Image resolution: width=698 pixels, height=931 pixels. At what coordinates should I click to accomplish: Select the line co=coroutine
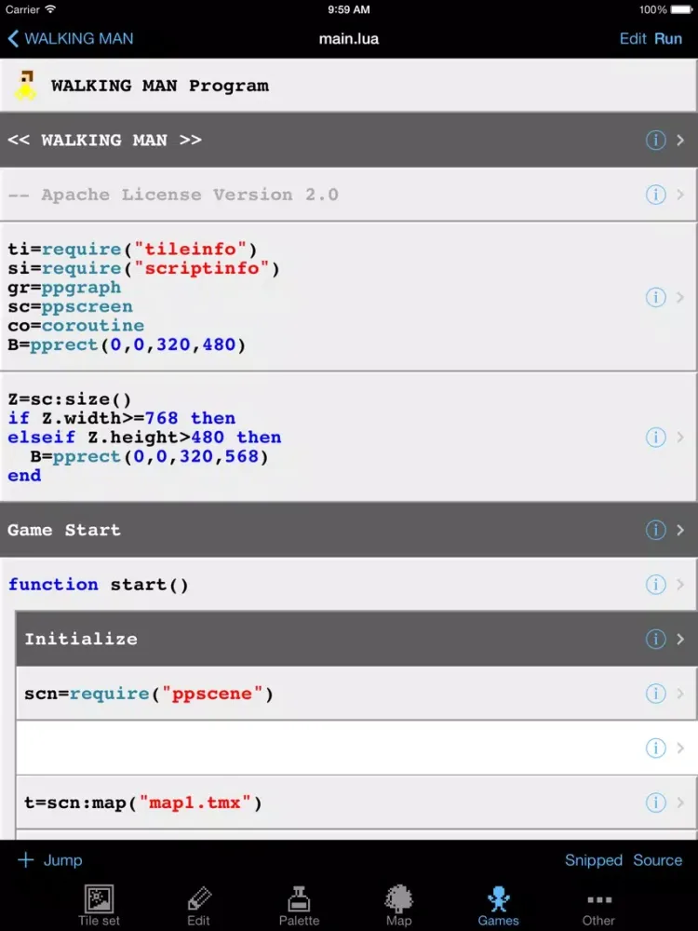pos(76,325)
